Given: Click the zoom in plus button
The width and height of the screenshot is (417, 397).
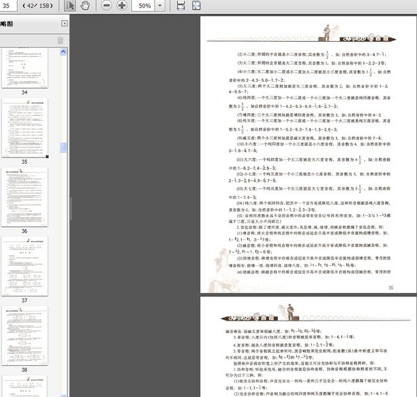Looking at the screenshot, I should (x=122, y=6).
